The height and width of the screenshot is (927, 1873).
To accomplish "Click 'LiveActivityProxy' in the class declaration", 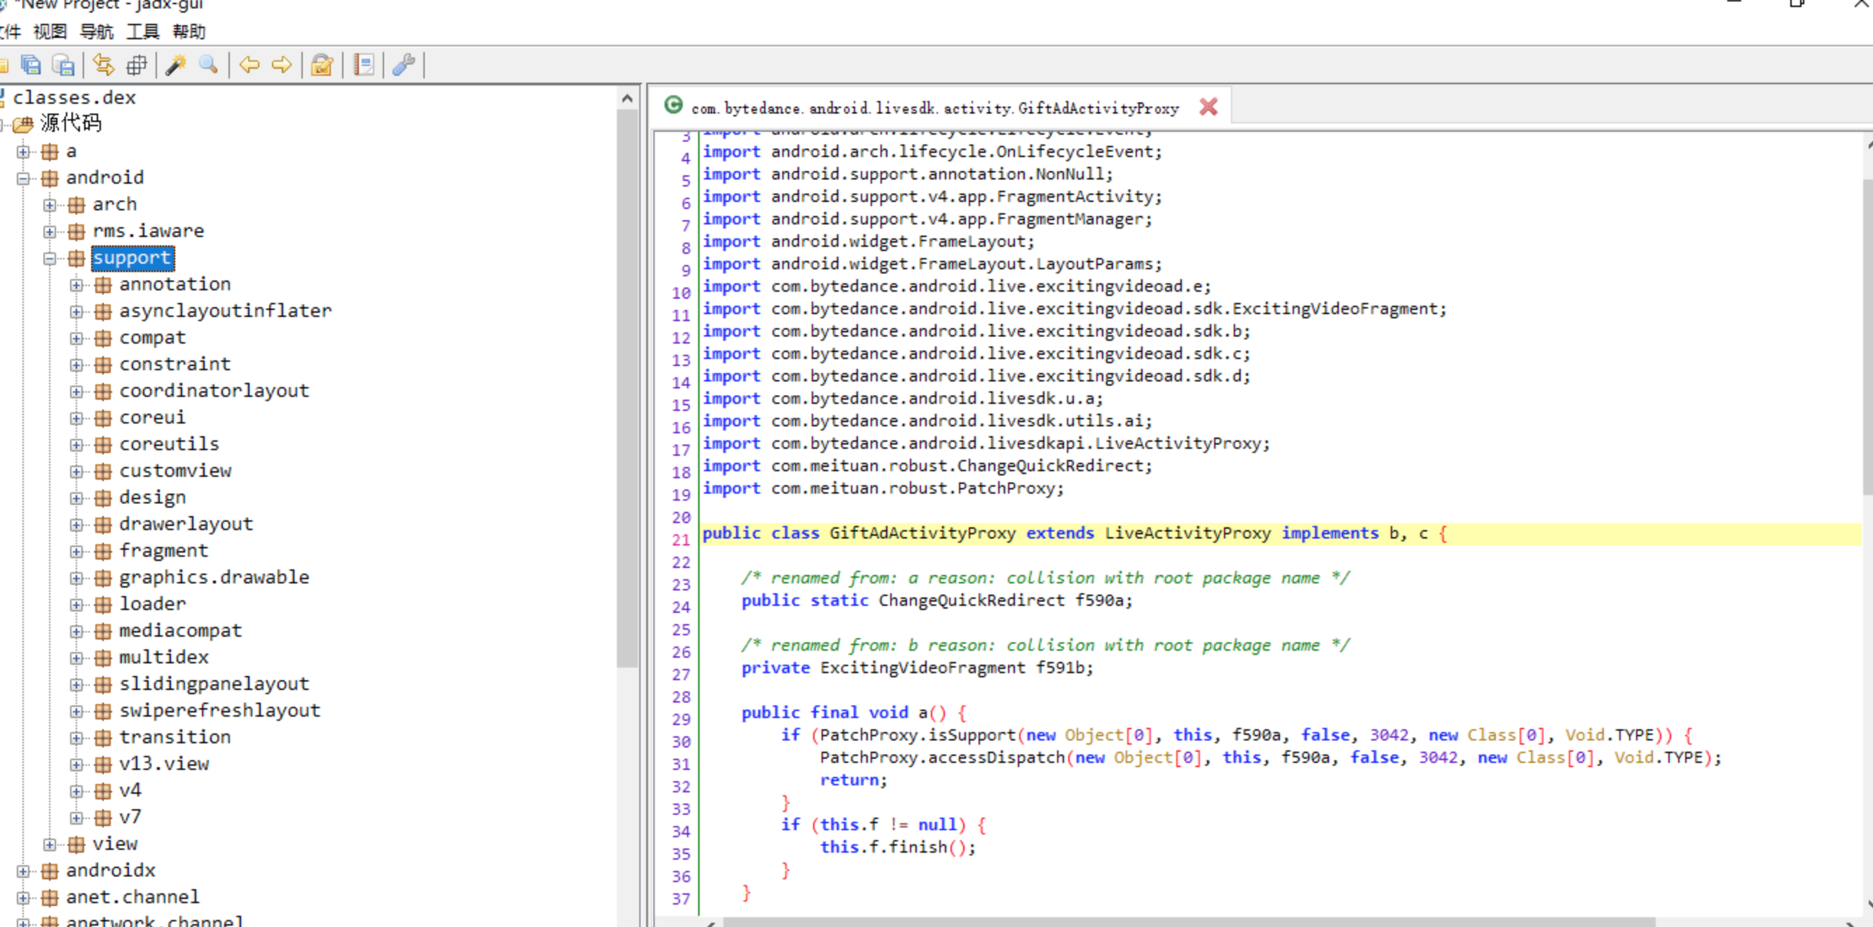I will pos(1187,534).
